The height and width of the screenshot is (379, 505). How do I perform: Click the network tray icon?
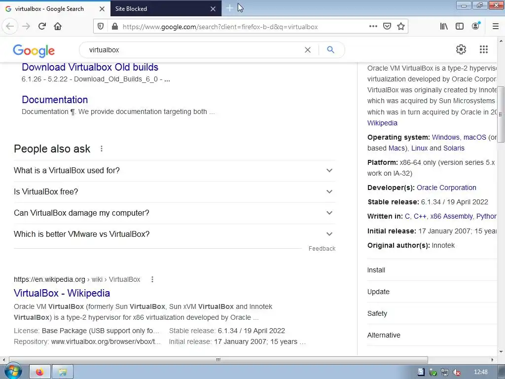[x=444, y=372]
